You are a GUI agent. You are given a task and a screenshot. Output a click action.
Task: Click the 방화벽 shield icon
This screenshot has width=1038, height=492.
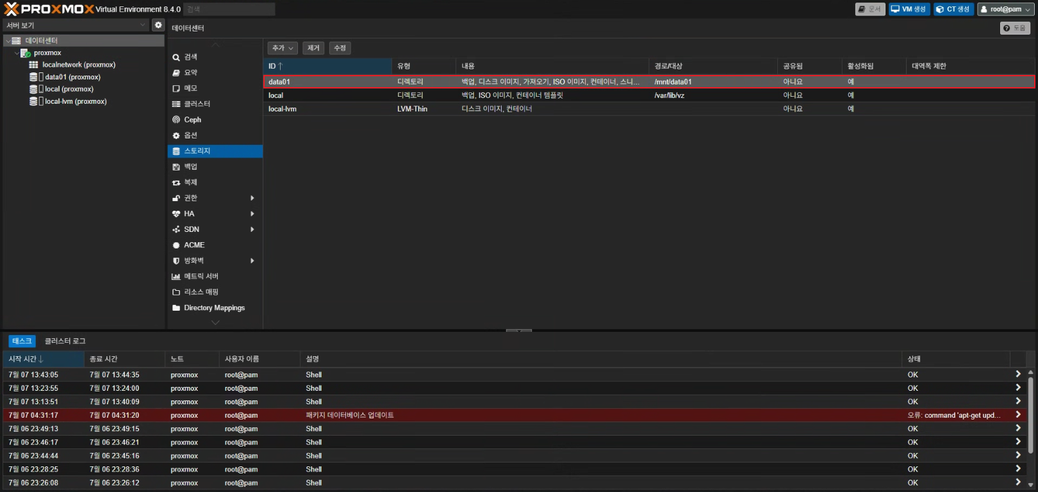click(x=176, y=261)
